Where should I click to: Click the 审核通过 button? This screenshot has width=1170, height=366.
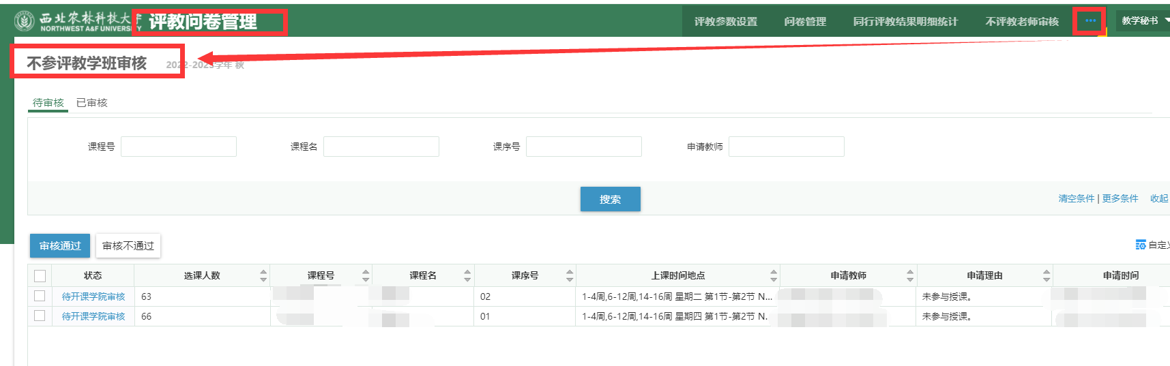(x=60, y=245)
